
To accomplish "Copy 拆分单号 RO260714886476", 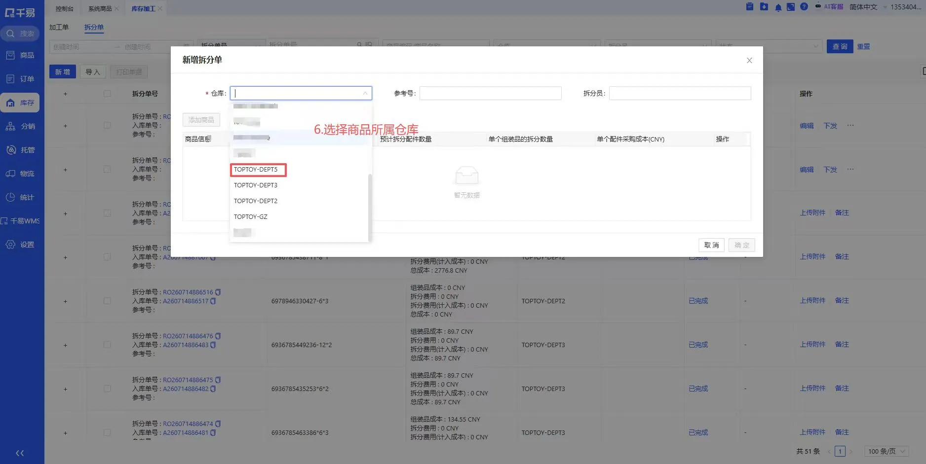I will click(x=218, y=336).
